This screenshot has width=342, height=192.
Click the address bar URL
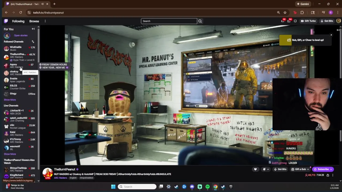[x=48, y=13]
